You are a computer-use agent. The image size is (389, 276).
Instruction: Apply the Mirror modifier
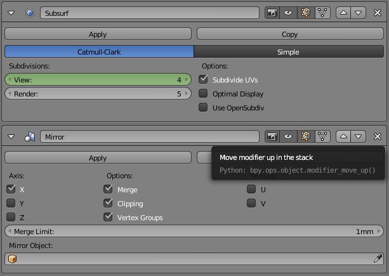[x=98, y=158]
